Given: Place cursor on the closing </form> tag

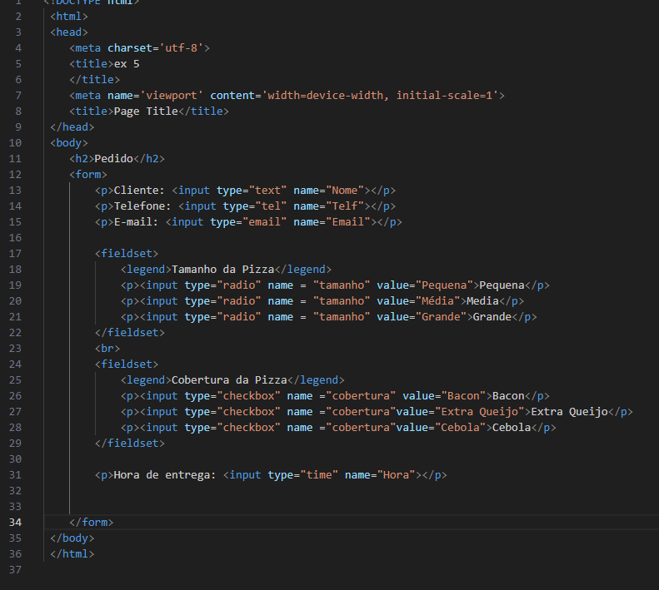Looking at the screenshot, I should point(92,522).
